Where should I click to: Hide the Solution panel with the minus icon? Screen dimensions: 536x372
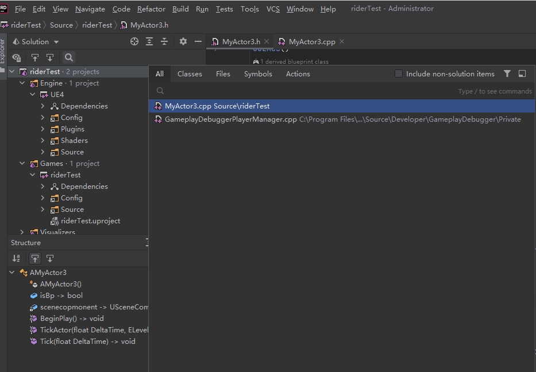coord(198,42)
